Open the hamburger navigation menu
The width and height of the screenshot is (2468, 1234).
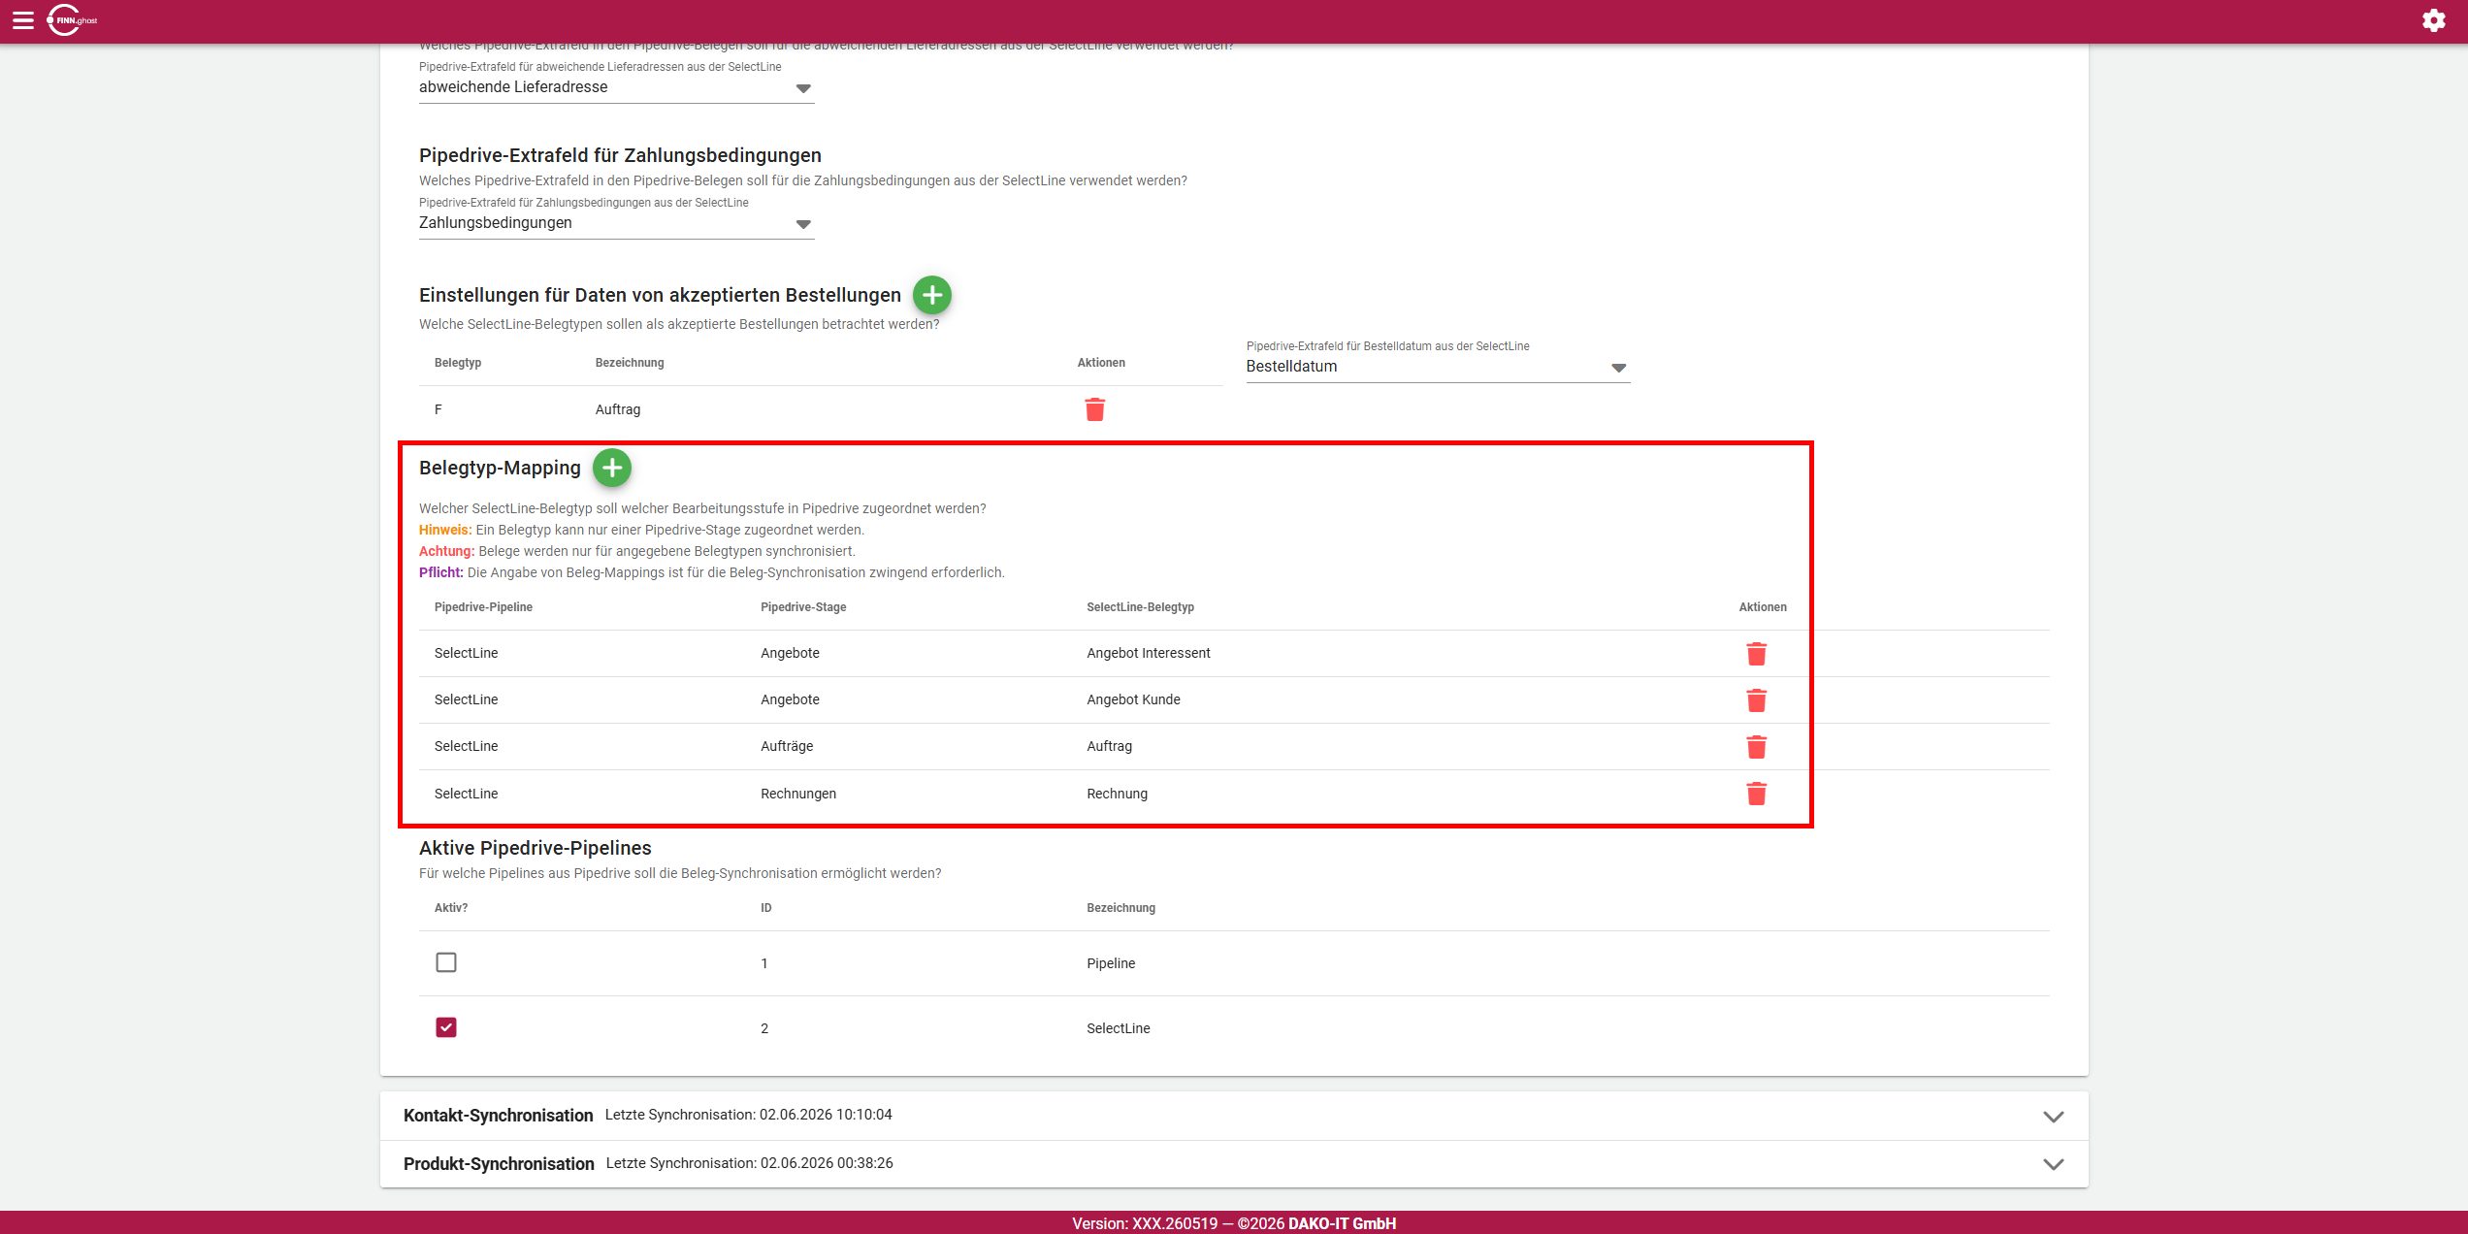coord(23,20)
